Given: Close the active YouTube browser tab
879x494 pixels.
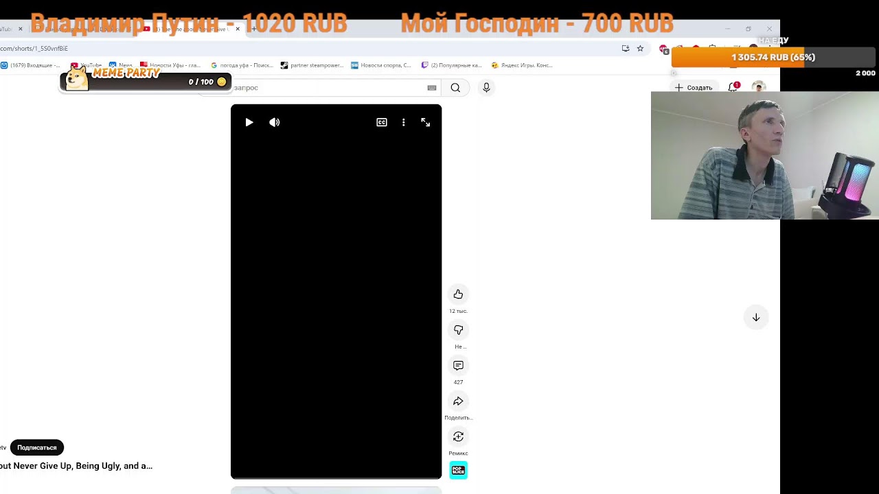Looking at the screenshot, I should tap(238, 29).
